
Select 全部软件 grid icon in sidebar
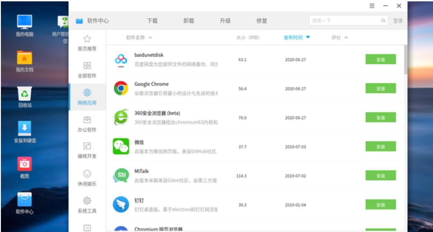point(87,65)
